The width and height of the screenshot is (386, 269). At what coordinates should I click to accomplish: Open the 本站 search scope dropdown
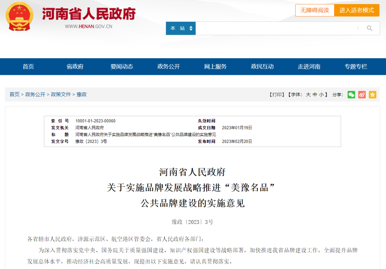coord(178,28)
